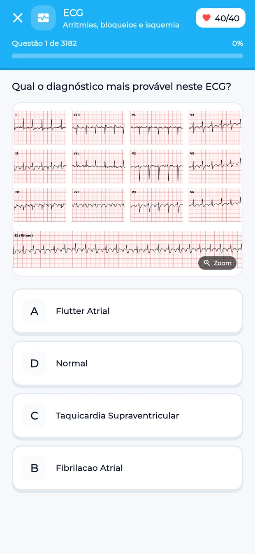Choose Normal as the diagnosis
The image size is (255, 554).
pyautogui.click(x=128, y=364)
